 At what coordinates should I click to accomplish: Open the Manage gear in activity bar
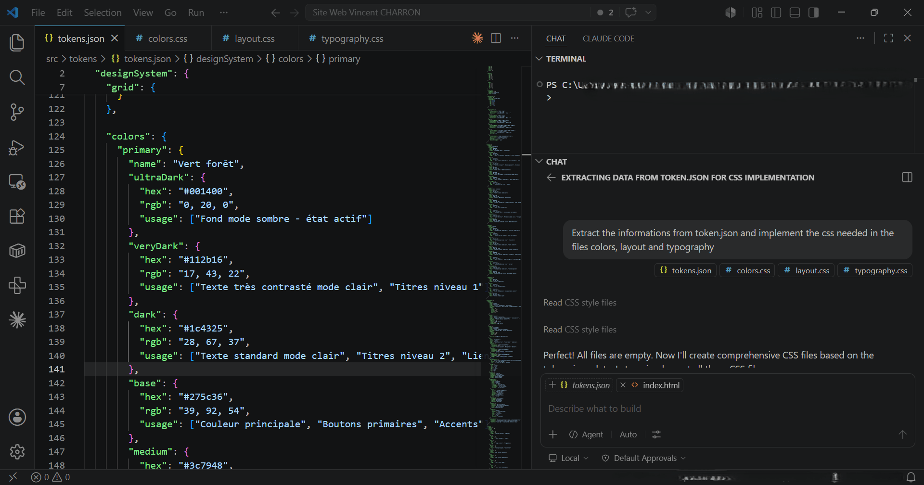tap(17, 452)
